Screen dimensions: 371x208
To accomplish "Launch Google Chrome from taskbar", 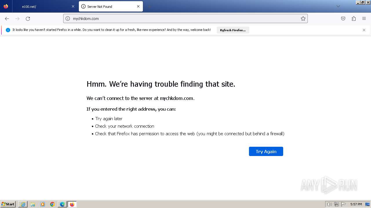I will click(52, 204).
